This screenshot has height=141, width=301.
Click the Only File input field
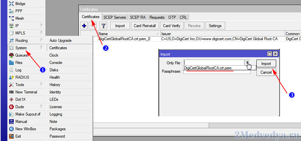click(x=214, y=63)
